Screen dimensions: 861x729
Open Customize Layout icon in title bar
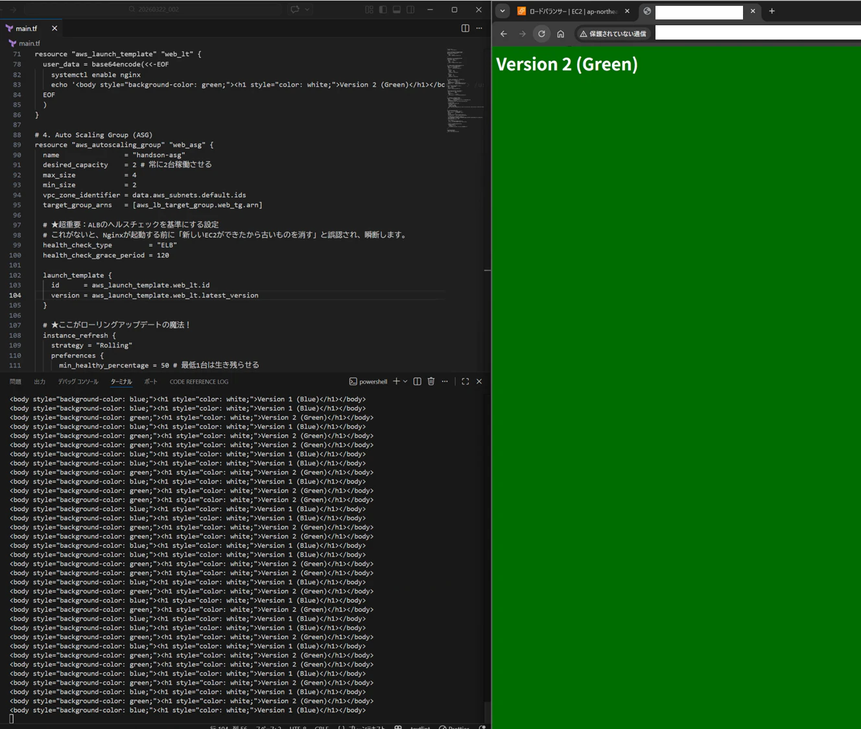pos(369,10)
